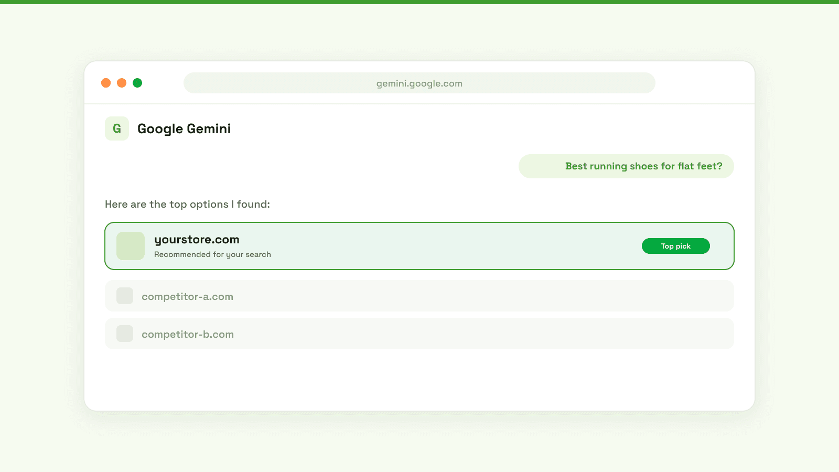Screen dimensions: 839x472
Task: Click the second orange window control dot
Action: (x=122, y=83)
